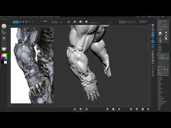This screenshot has width=171, height=128.
Task: Toggle Perspective on right shelf
Action: (x=153, y=36)
